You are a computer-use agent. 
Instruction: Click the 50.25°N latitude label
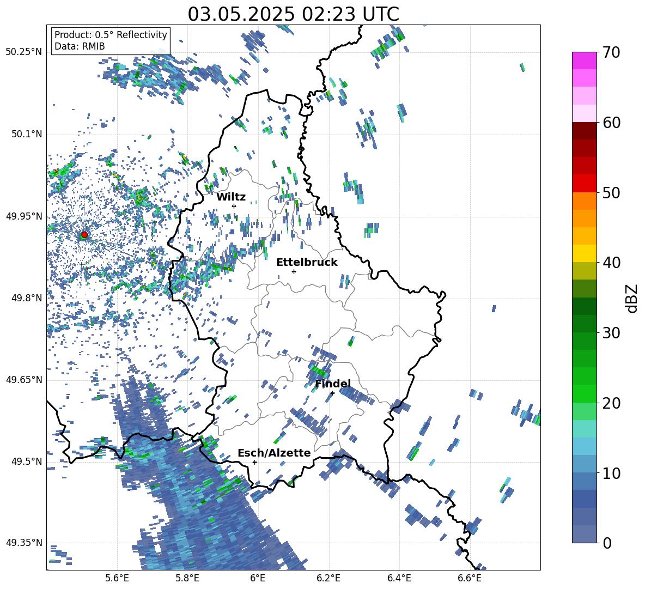[x=23, y=52]
